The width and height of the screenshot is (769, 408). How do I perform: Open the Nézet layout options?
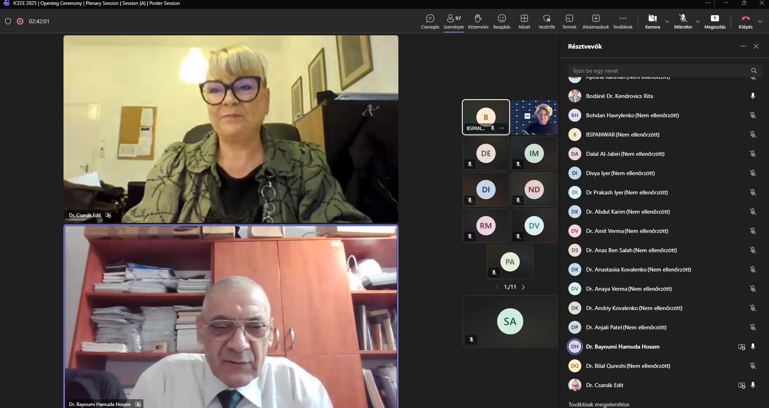(x=524, y=21)
